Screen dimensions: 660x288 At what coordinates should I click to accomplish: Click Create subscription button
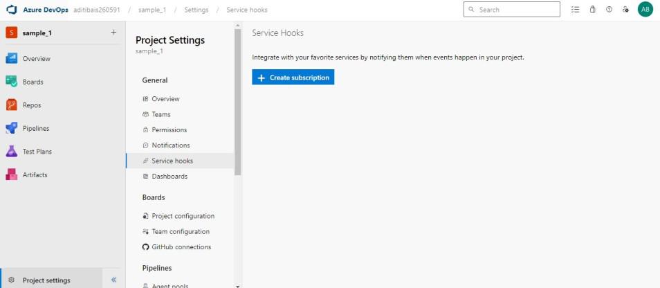[x=293, y=78]
